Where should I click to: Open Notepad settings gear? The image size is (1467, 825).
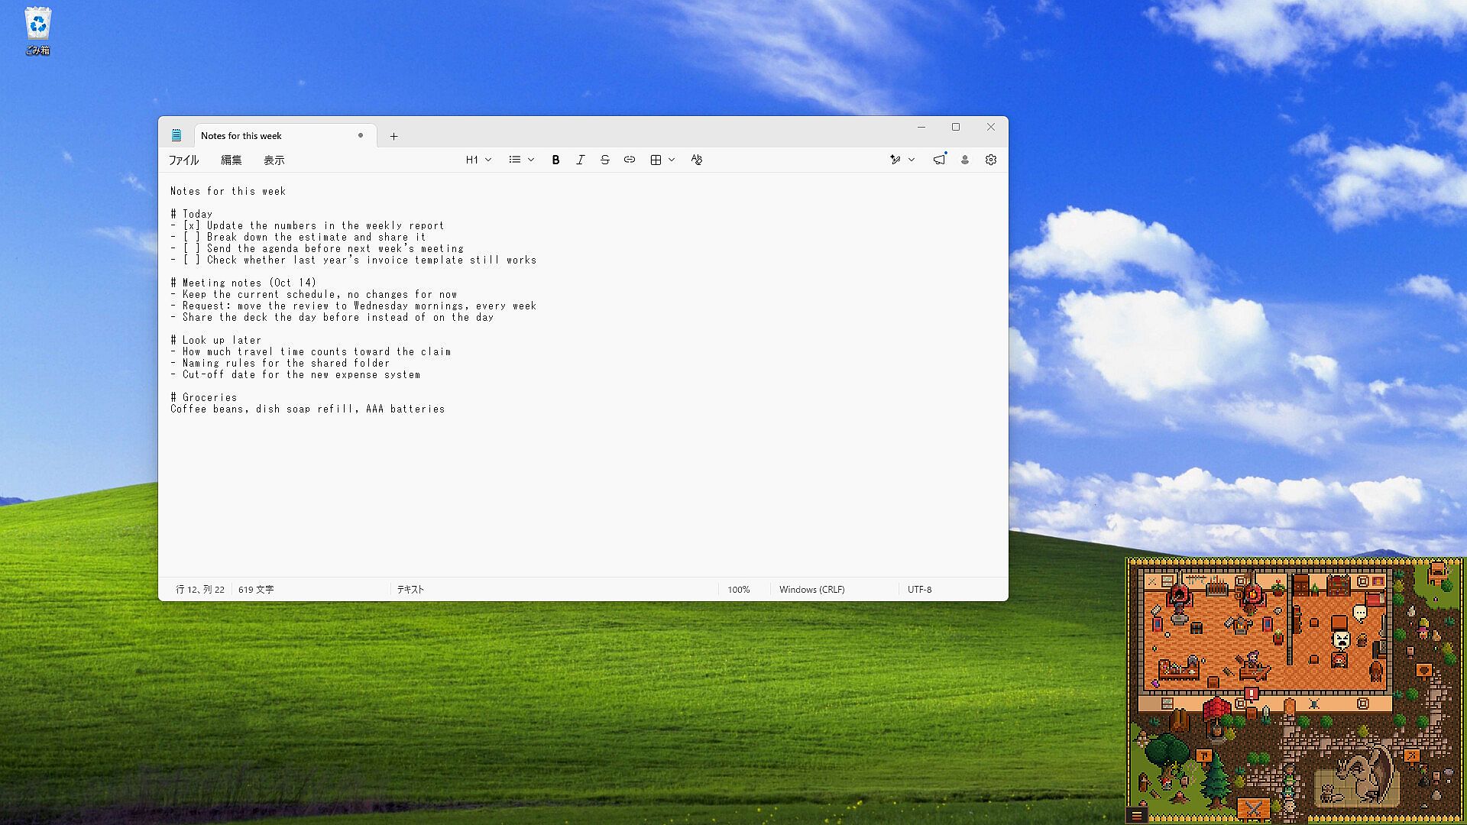point(991,160)
